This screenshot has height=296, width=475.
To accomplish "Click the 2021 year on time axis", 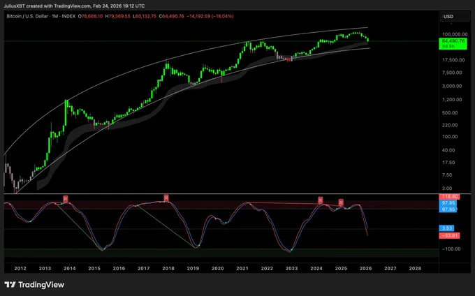I will [242, 268].
